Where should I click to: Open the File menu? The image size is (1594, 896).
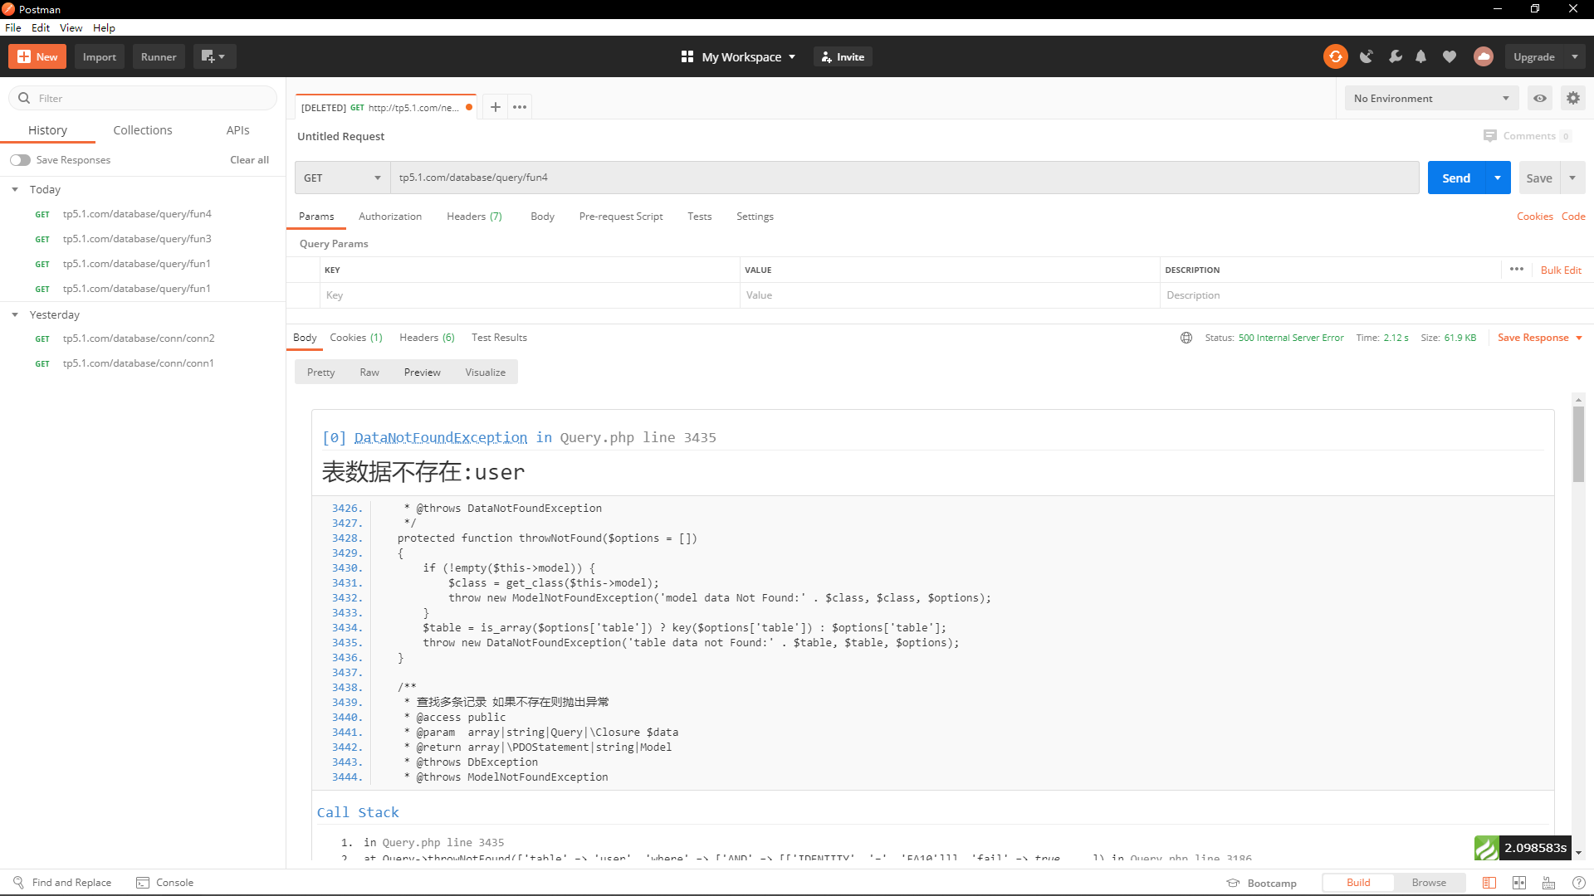(13, 27)
